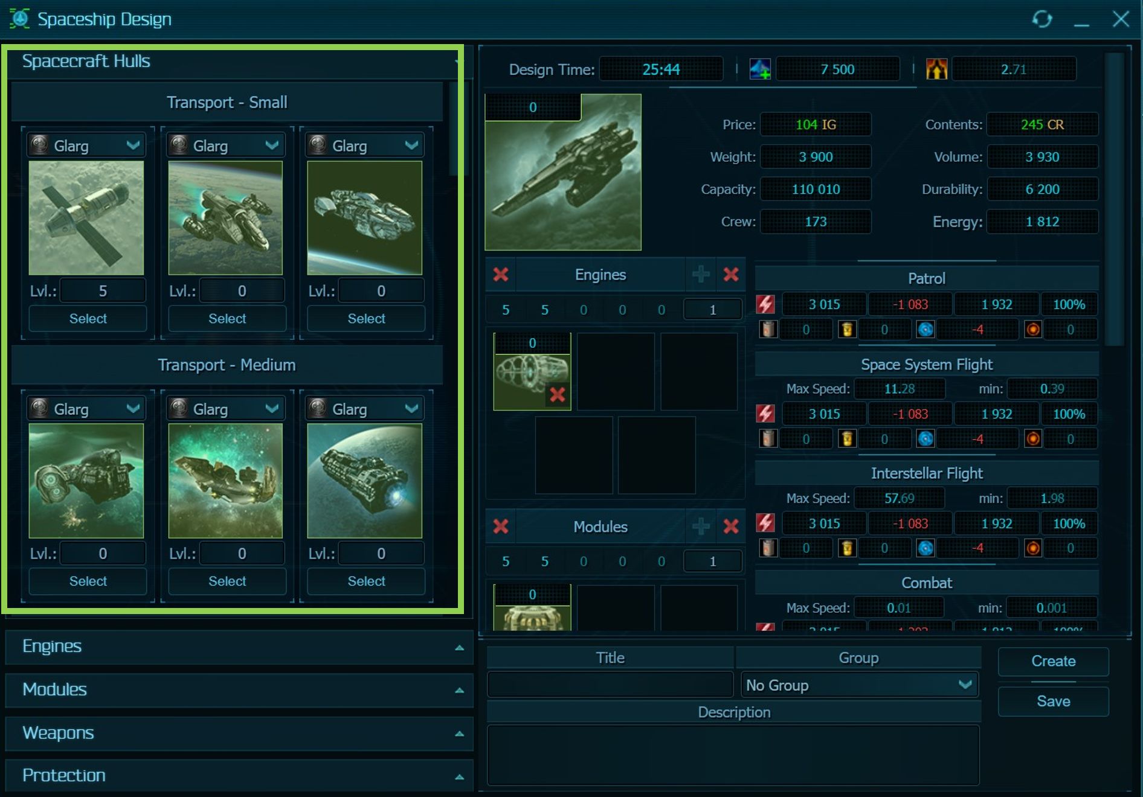Click the third medium transport hull thumbnail
Viewport: 1143px width, 797px height.
click(x=364, y=481)
